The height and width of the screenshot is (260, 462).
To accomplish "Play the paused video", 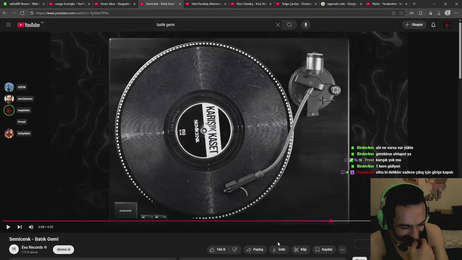I will [x=8, y=227].
